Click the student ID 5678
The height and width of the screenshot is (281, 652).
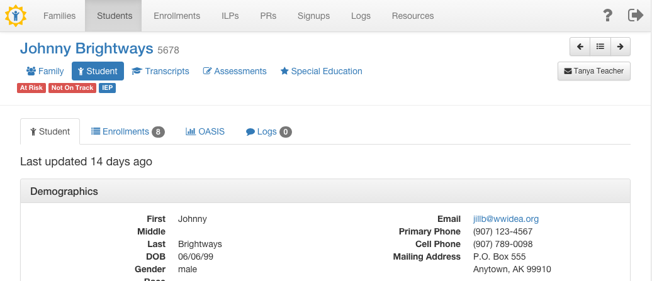click(169, 50)
